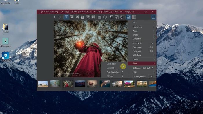Expand the Help submenu

142,72
